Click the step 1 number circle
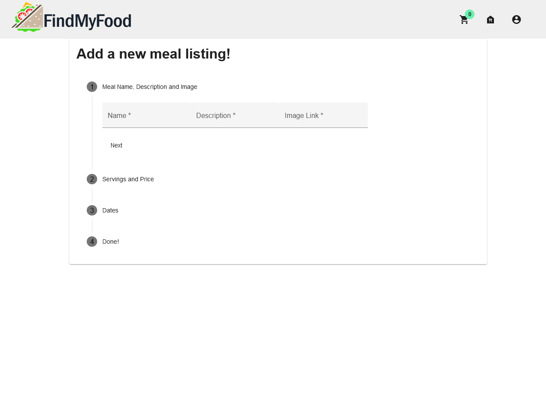 (92, 87)
